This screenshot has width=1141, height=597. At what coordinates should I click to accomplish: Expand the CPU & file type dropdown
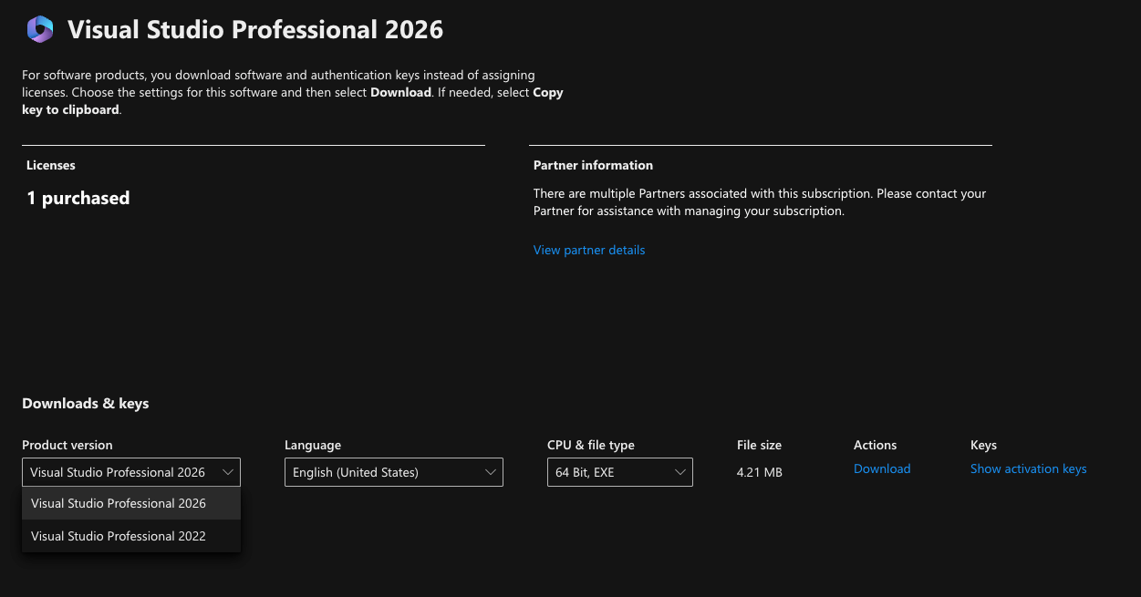619,472
